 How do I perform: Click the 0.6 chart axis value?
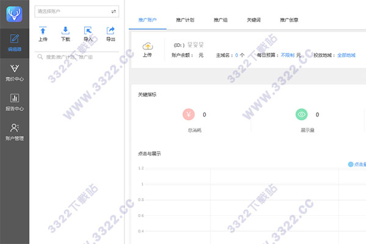point(141,215)
